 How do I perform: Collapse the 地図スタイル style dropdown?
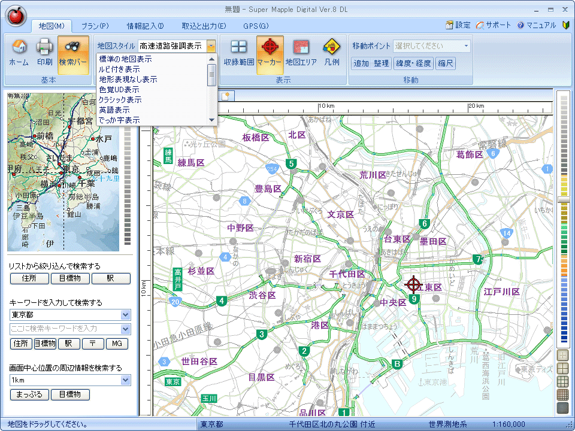(211, 46)
